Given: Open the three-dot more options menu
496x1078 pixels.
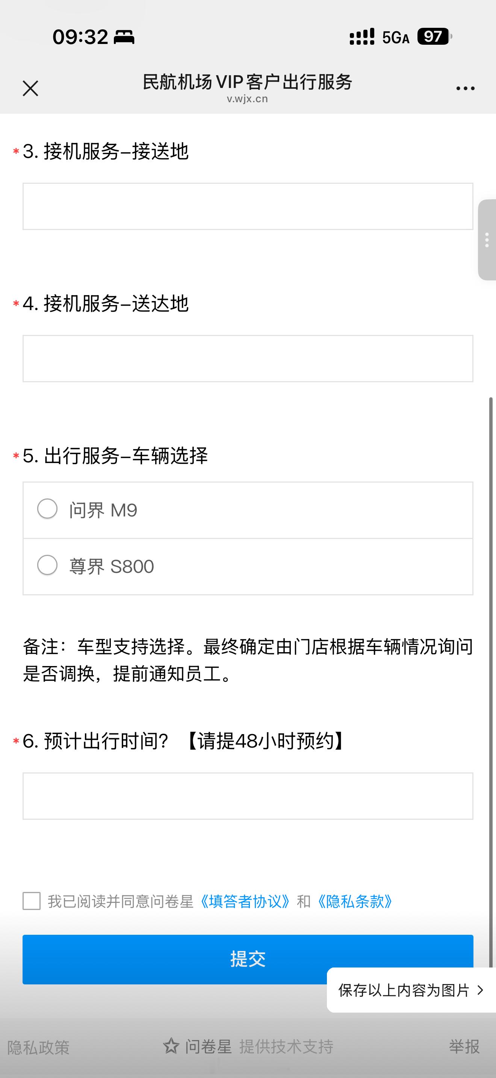Looking at the screenshot, I should [465, 88].
